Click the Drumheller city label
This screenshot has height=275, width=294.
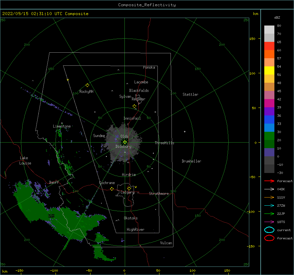pos(191,161)
